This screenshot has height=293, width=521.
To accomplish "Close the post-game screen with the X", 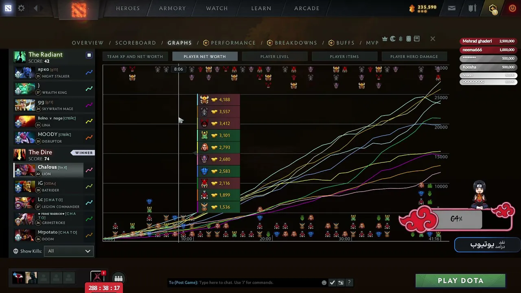I will (433, 39).
